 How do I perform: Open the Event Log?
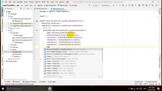pos(138,82)
